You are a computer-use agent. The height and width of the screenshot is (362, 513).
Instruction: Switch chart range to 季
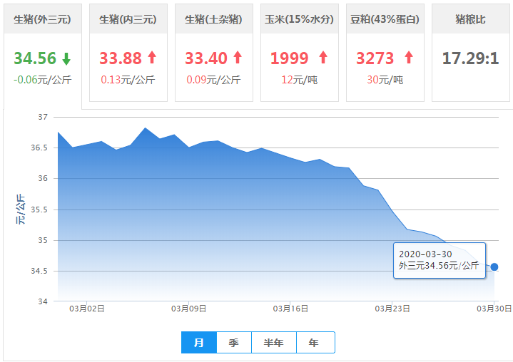point(234,343)
